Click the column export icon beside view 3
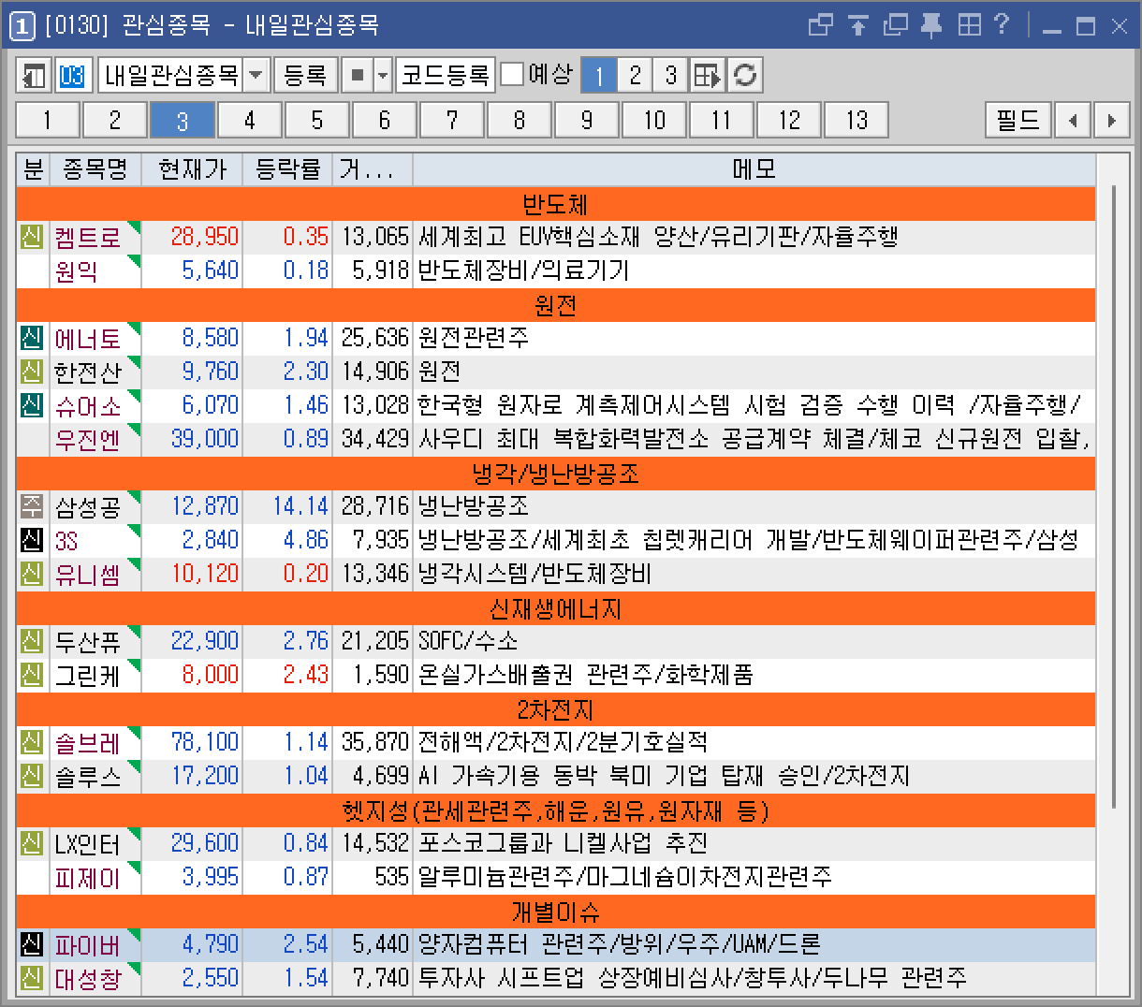This screenshot has width=1142, height=1007. [707, 75]
